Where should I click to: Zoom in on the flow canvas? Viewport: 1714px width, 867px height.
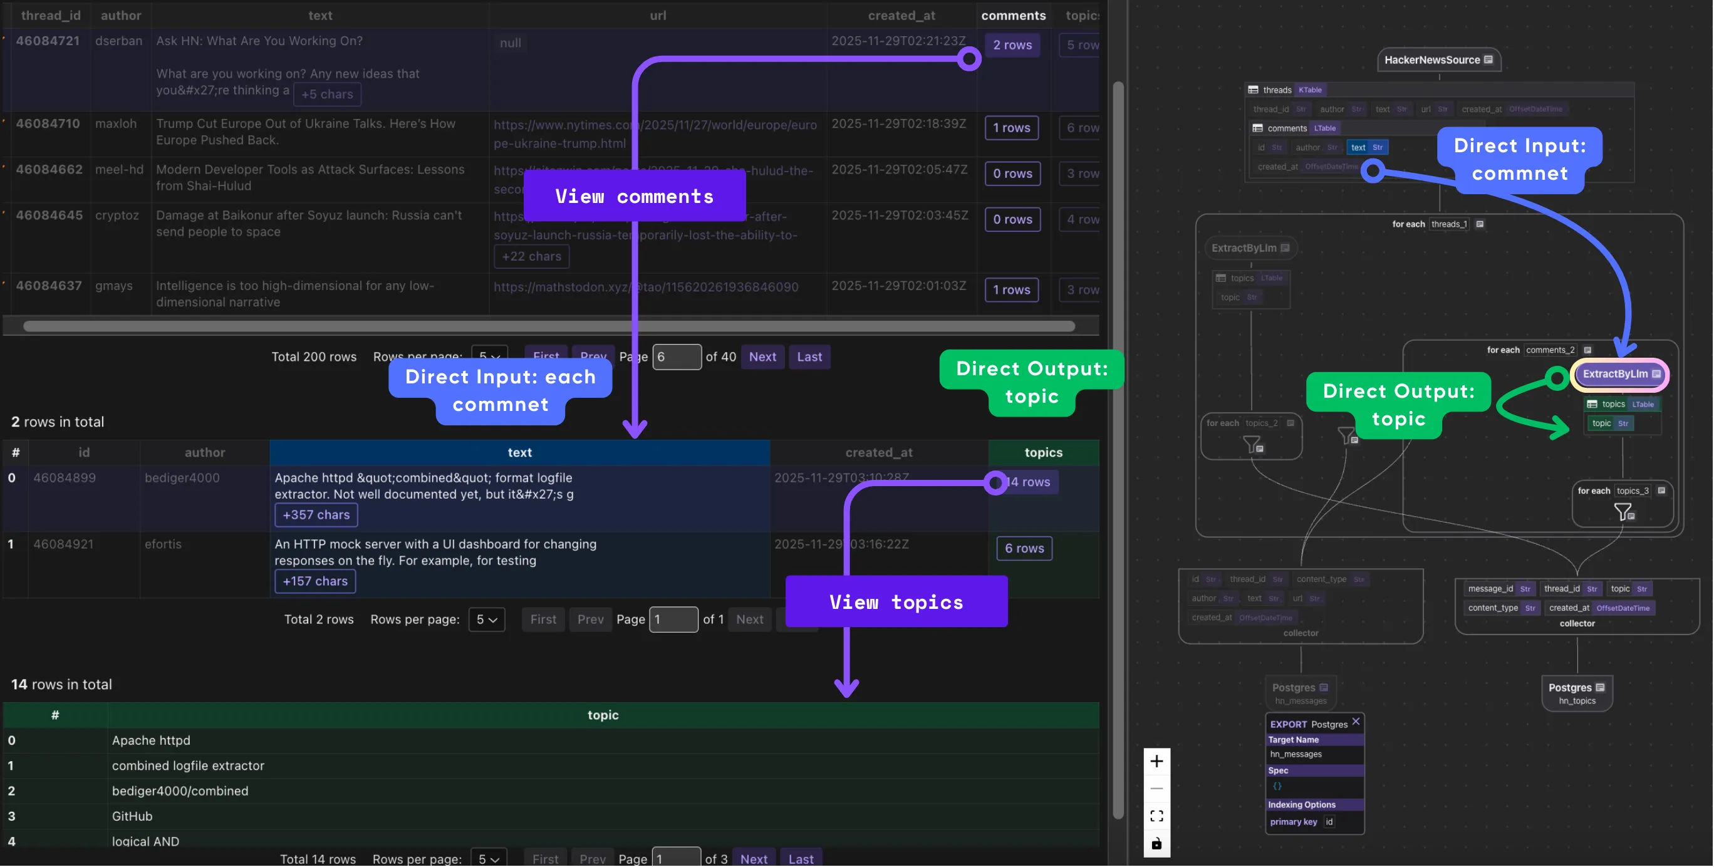pyautogui.click(x=1156, y=761)
